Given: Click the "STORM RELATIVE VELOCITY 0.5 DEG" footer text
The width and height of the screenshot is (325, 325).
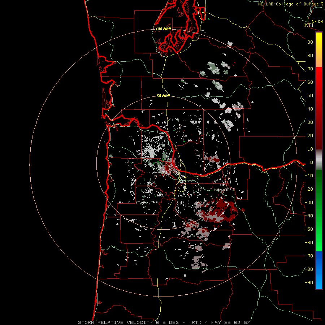Looking at the screenshot, I should tap(128, 322).
